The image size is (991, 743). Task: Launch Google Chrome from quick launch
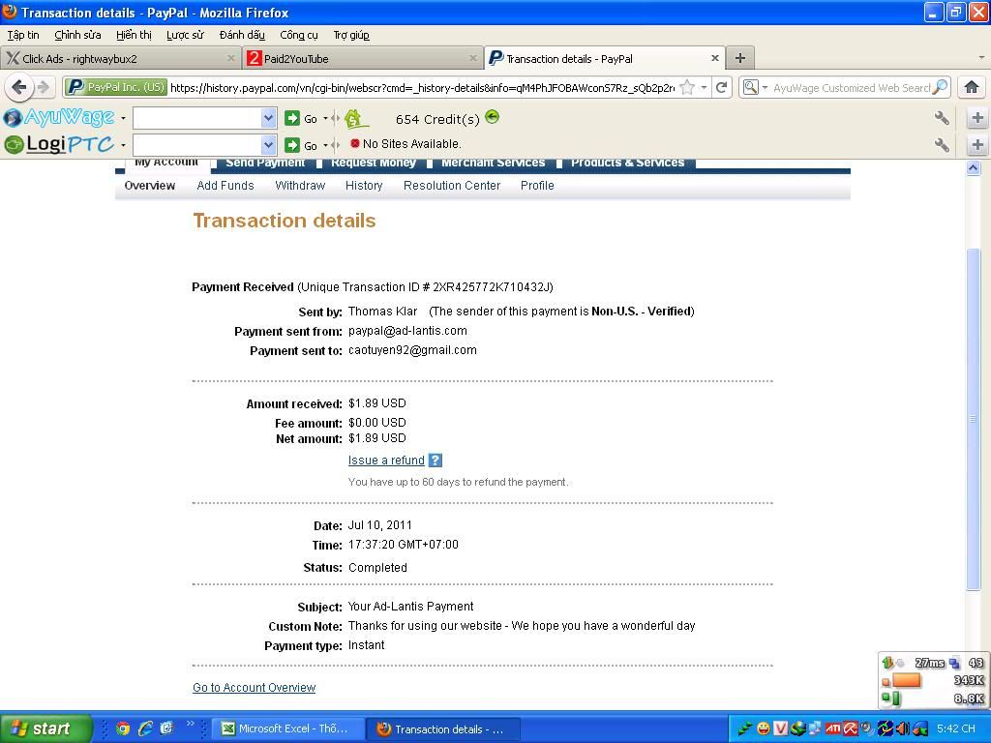[123, 728]
